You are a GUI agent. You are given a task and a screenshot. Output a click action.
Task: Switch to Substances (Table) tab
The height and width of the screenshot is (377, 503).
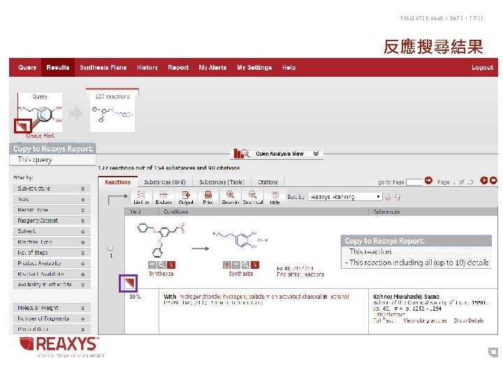[x=221, y=182]
